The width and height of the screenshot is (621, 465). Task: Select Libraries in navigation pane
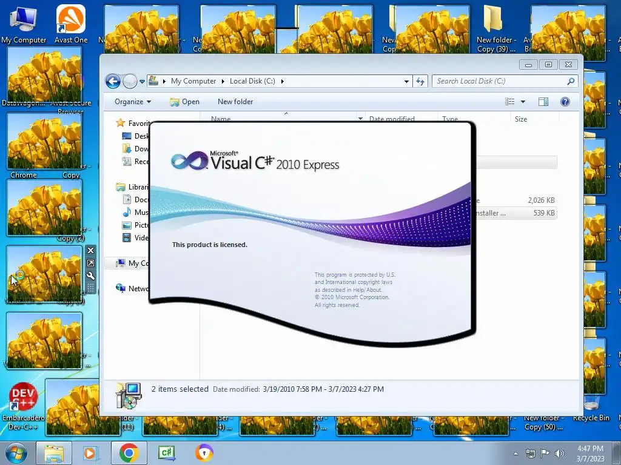tap(133, 187)
